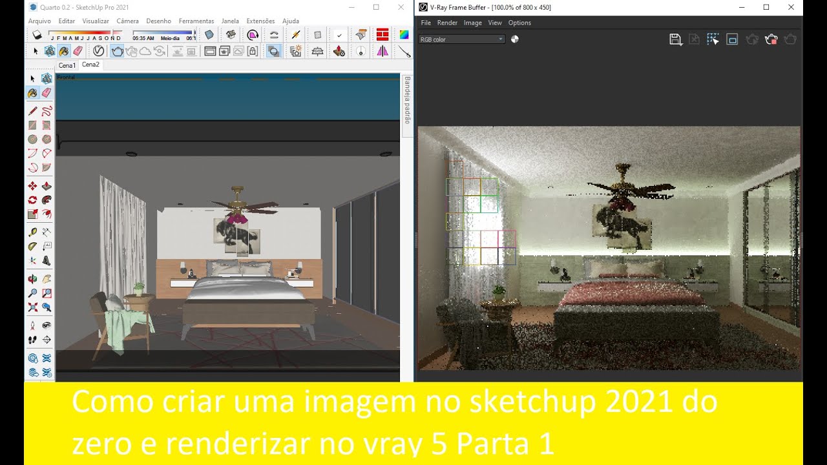Select the Tape Measure tool
827x465 pixels.
click(32, 232)
